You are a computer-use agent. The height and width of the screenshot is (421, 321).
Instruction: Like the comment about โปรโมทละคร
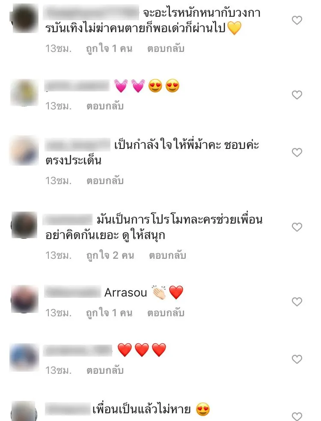[x=297, y=227]
